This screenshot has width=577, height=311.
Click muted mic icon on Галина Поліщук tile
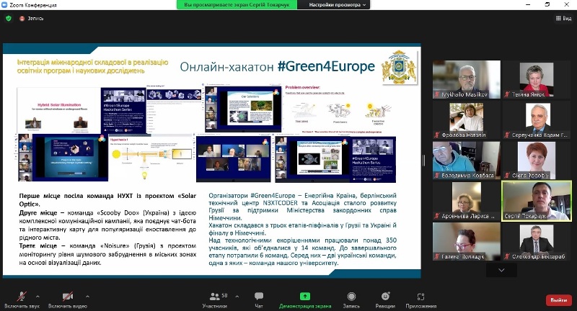coord(437,257)
